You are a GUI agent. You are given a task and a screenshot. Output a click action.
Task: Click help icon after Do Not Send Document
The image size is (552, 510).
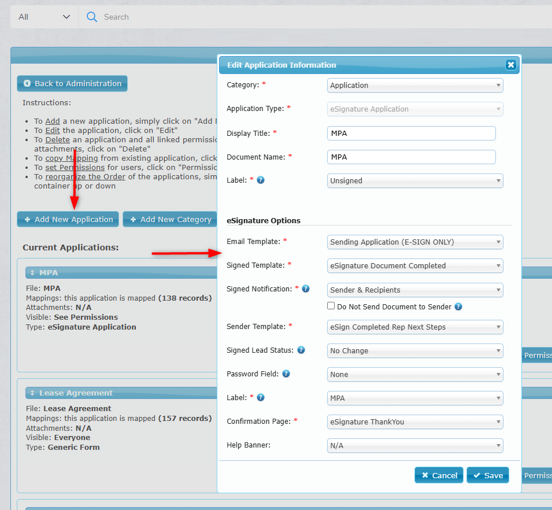coord(458,306)
